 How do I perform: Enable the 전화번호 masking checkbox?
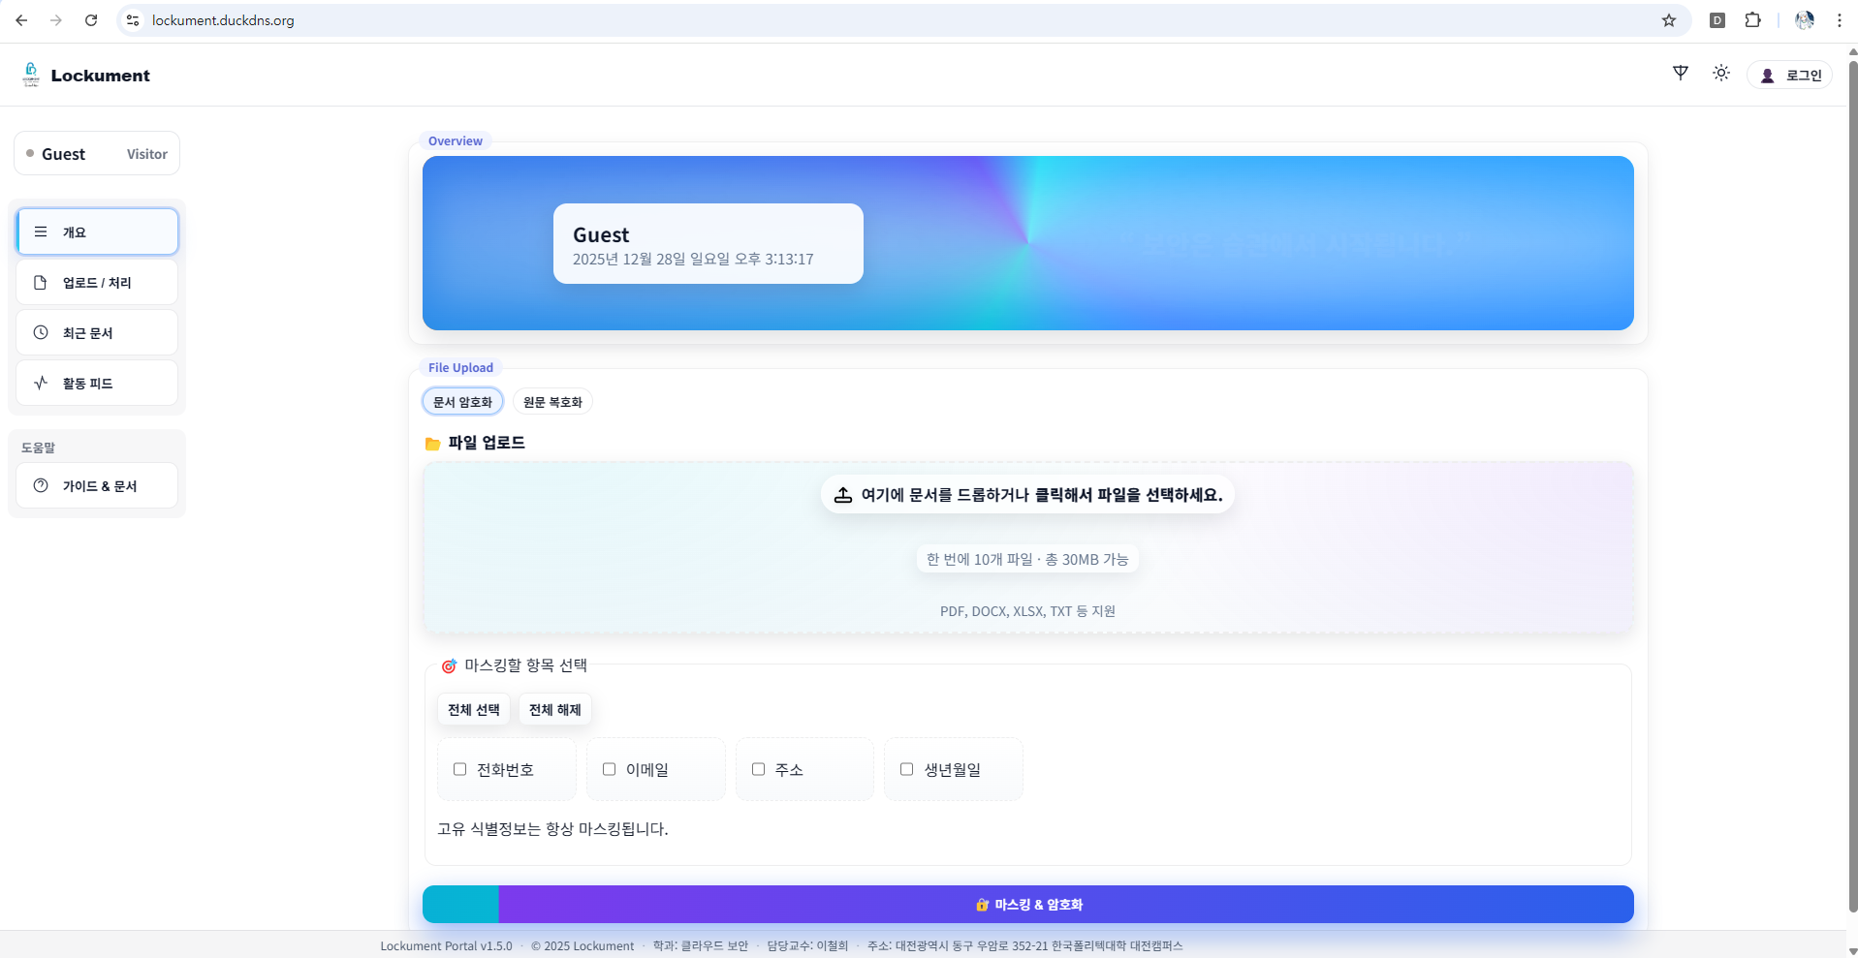tap(459, 769)
